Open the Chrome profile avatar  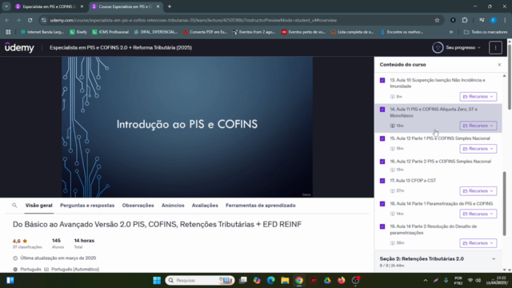tap(494, 20)
